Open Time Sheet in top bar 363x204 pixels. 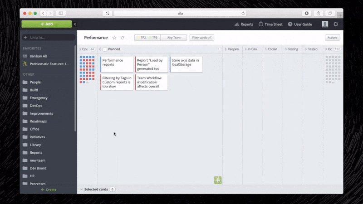pos(270,24)
